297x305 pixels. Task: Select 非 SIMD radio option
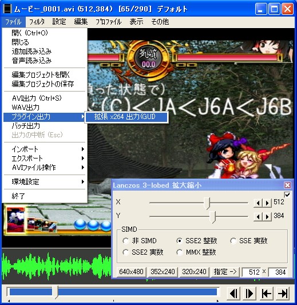(126, 241)
